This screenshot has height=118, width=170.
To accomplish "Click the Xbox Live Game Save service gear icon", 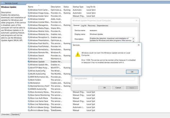I will 29,101.
